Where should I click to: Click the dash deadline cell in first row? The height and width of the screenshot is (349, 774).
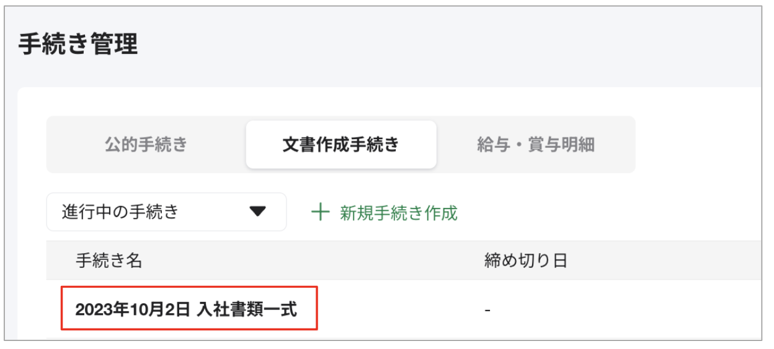(487, 309)
